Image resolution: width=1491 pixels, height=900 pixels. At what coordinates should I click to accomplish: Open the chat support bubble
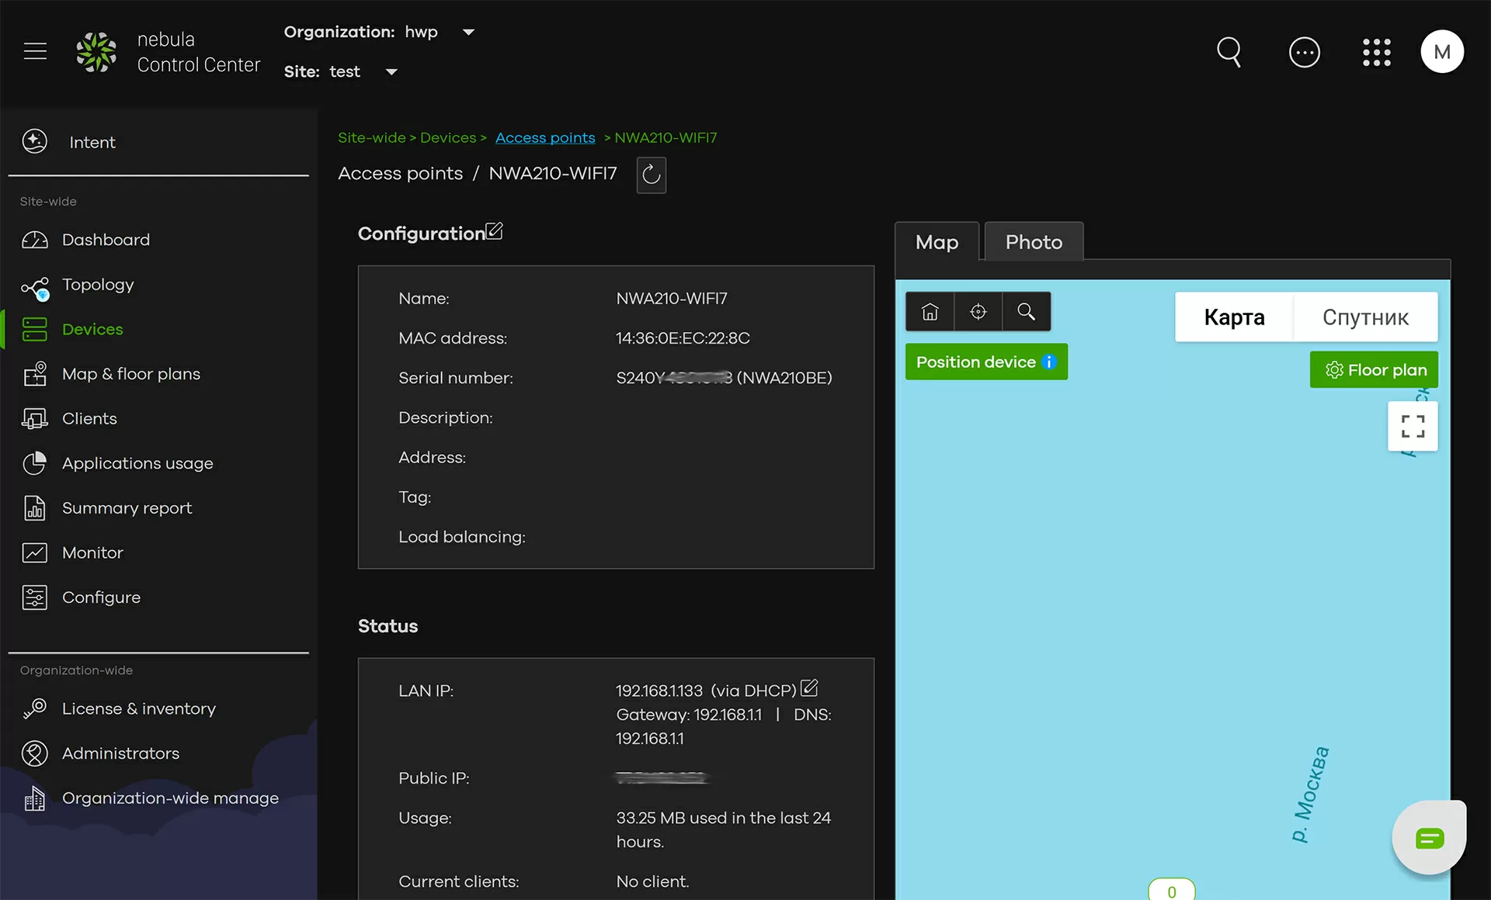(1429, 838)
